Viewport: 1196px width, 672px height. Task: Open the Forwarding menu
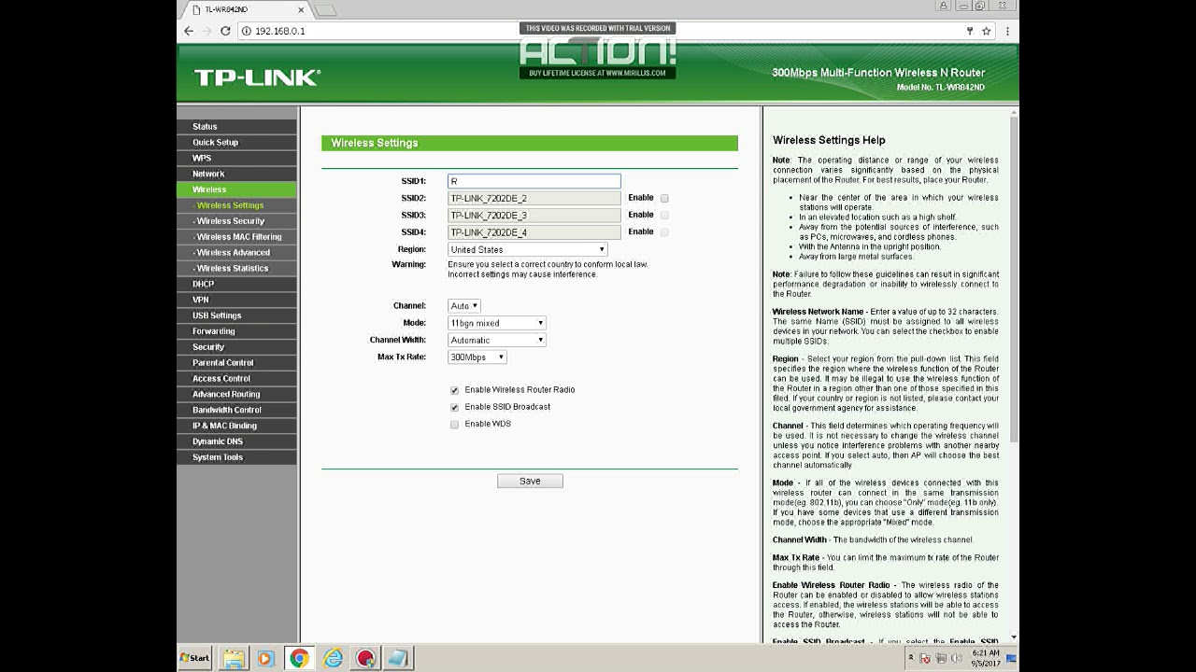click(237, 331)
